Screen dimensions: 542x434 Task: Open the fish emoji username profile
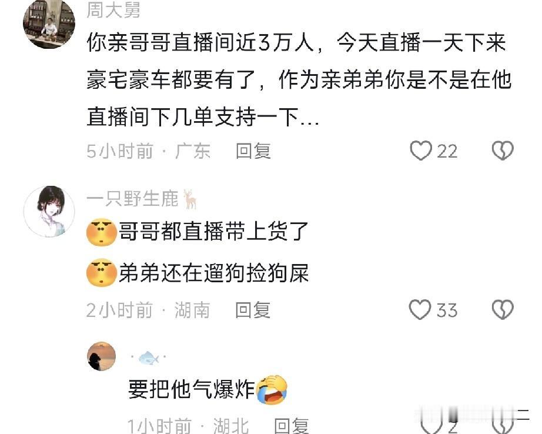(x=148, y=358)
